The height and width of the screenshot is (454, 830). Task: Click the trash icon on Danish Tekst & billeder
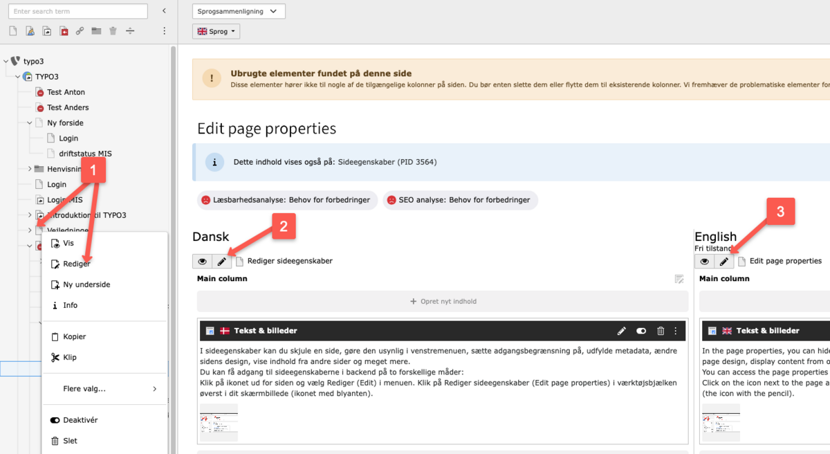pyautogui.click(x=661, y=331)
